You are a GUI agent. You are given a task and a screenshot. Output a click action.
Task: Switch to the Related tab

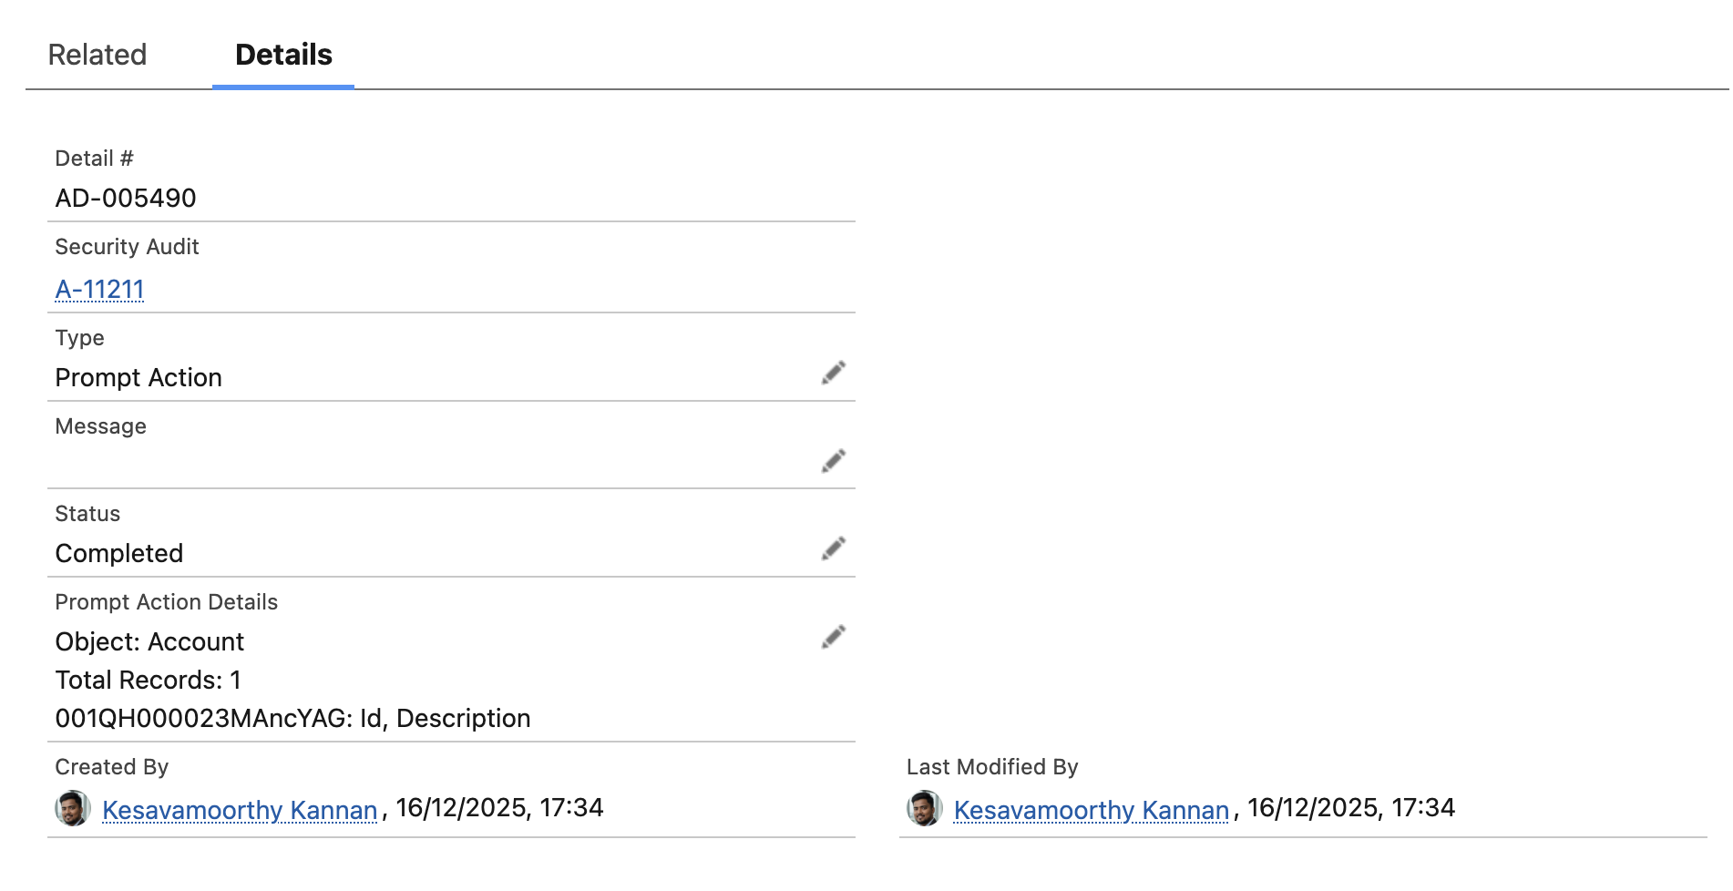[x=97, y=55]
